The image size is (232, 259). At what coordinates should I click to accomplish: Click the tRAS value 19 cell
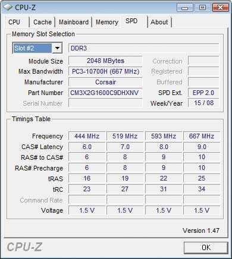point(125,178)
